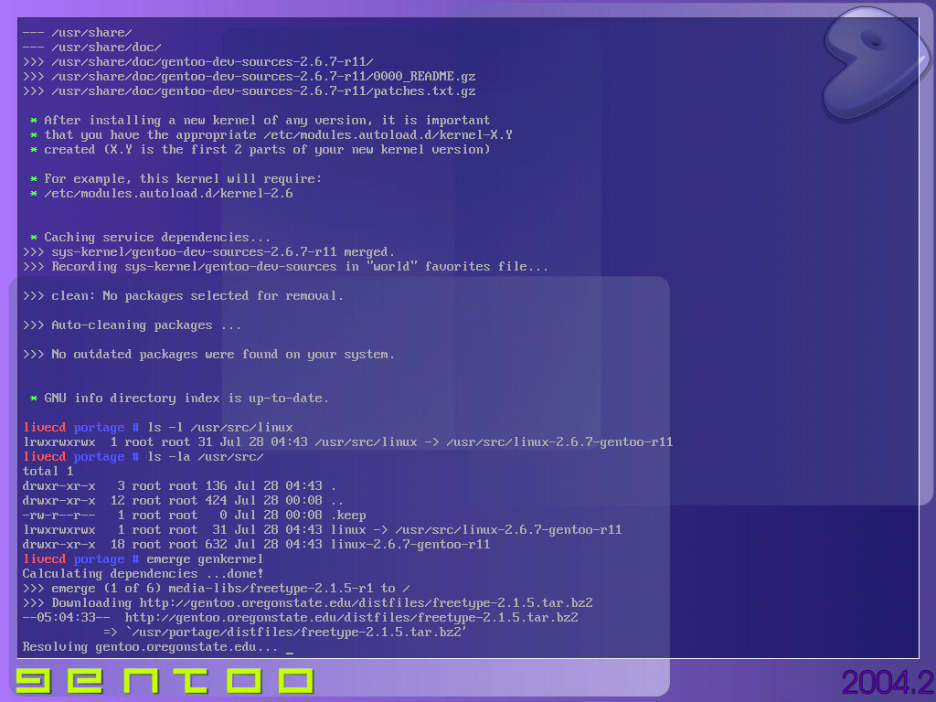
Task: Click the 'After installing a new kernel' notice line
Action: pos(261,121)
